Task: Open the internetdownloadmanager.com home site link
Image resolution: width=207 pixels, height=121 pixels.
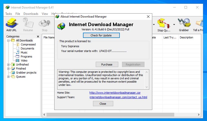Action: pos(115,93)
